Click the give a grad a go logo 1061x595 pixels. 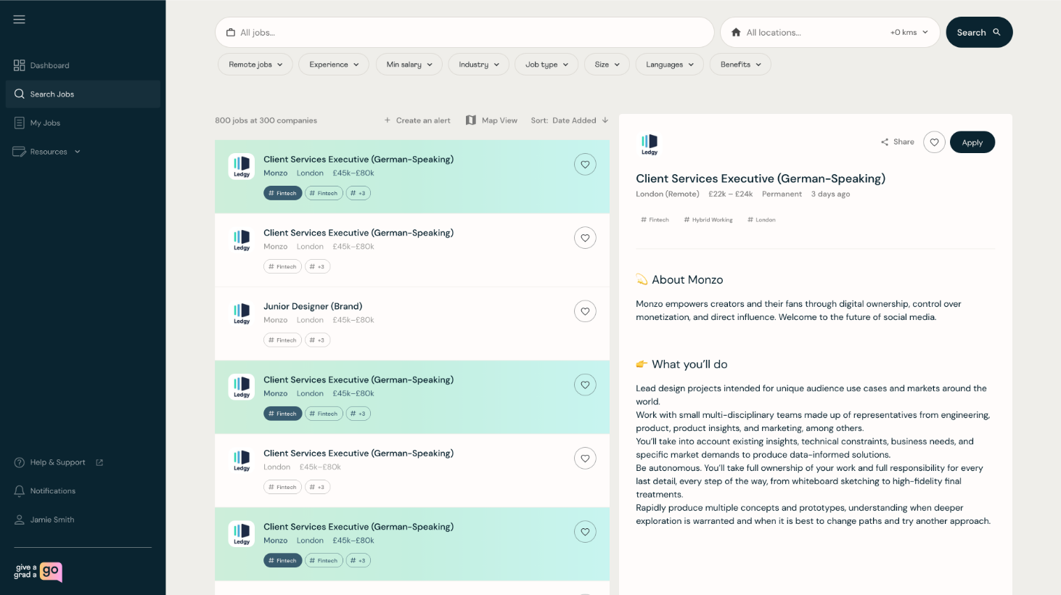tap(35, 573)
